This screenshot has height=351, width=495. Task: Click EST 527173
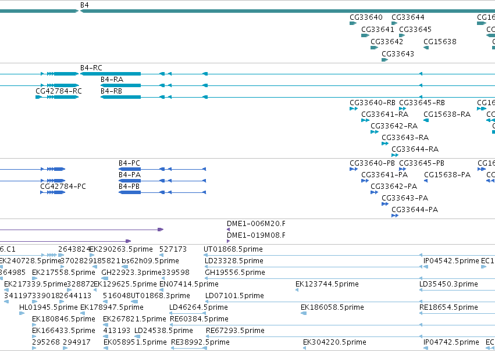click(173, 249)
